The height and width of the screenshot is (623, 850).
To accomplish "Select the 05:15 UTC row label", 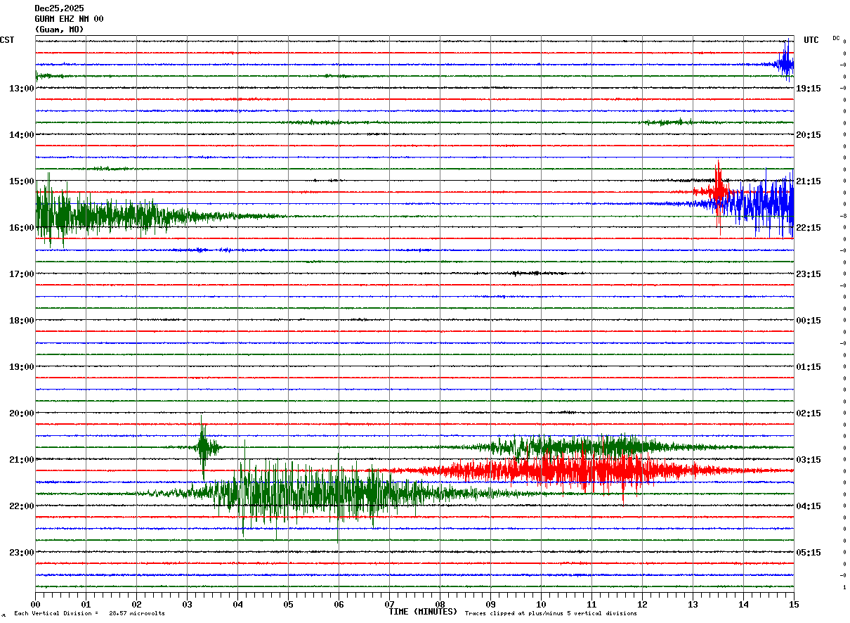I will point(809,553).
